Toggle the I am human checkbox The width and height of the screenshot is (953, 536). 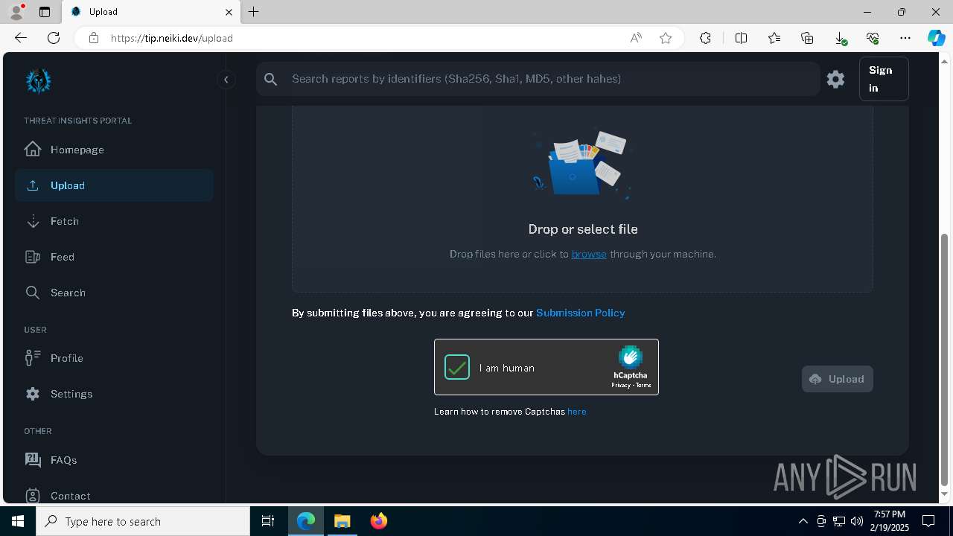(457, 367)
